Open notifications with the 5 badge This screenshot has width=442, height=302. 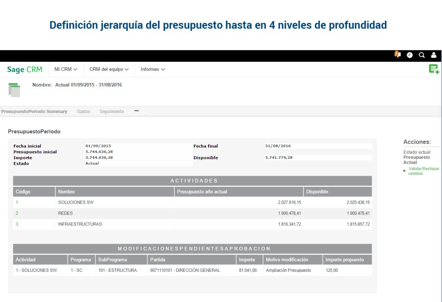397,55
